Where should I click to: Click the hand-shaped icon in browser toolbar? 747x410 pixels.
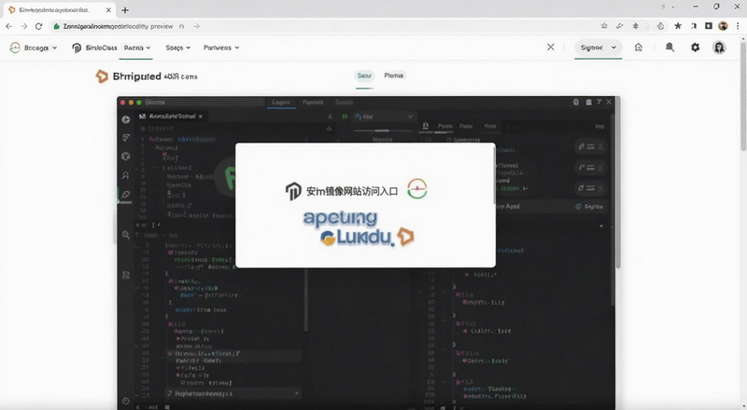(660, 26)
